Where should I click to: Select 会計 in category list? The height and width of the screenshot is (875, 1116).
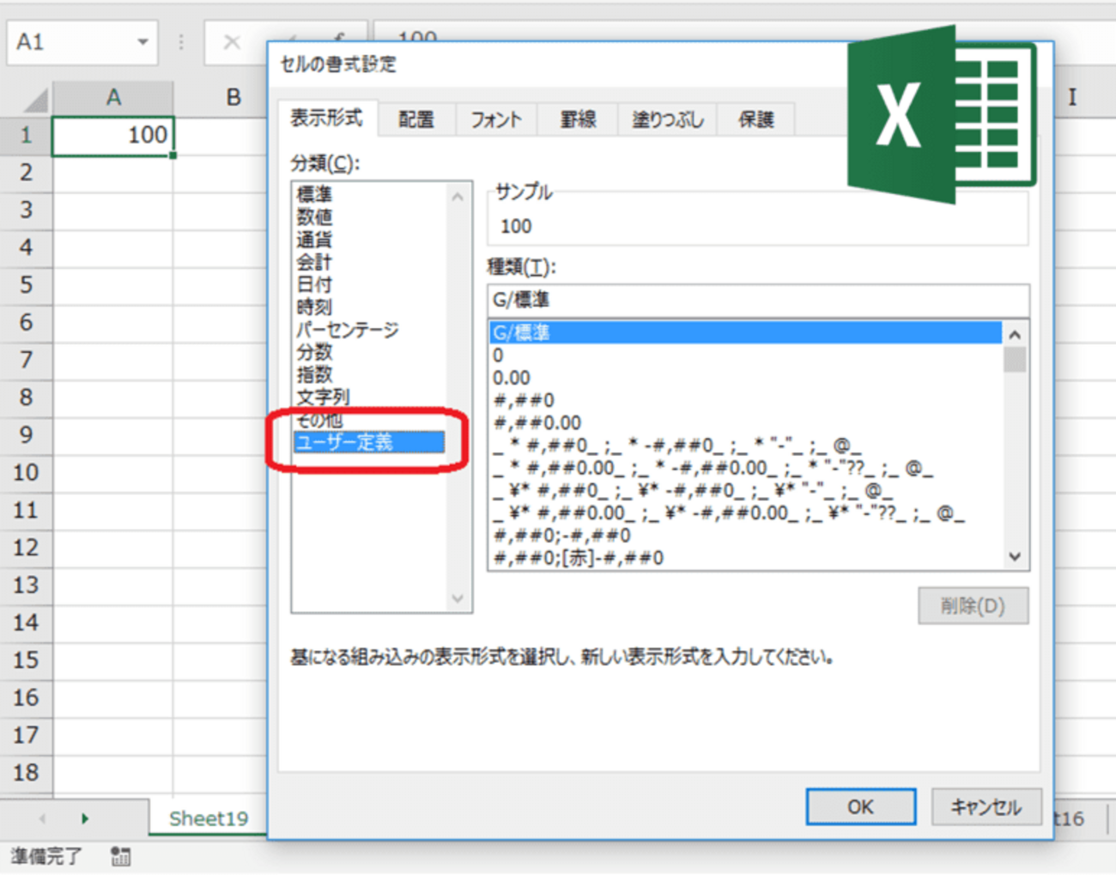314,262
